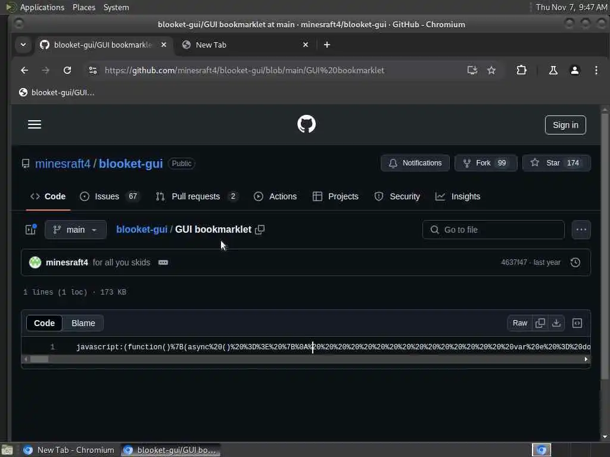The height and width of the screenshot is (457, 610).
Task: Click the Sign in button
Action: tap(565, 125)
